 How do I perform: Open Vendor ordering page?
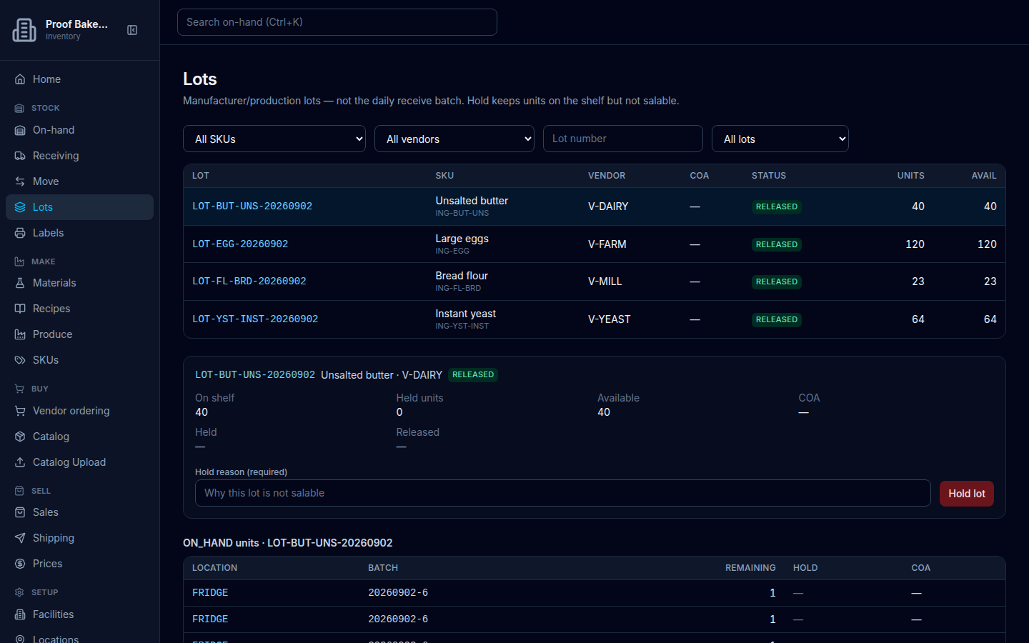point(79,411)
